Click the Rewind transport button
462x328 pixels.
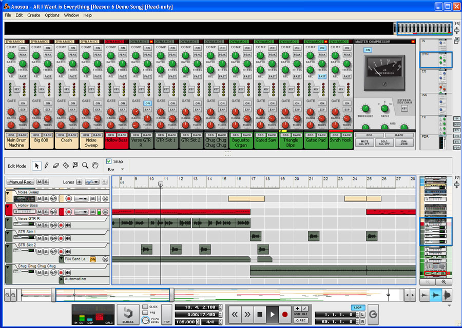point(235,315)
